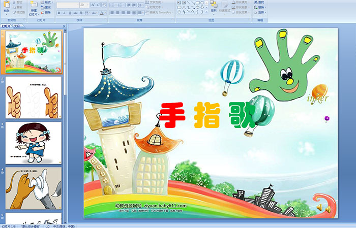Open Align Text (对齐文本) menu
This screenshot has height=228, width=356.
tap(155, 7)
